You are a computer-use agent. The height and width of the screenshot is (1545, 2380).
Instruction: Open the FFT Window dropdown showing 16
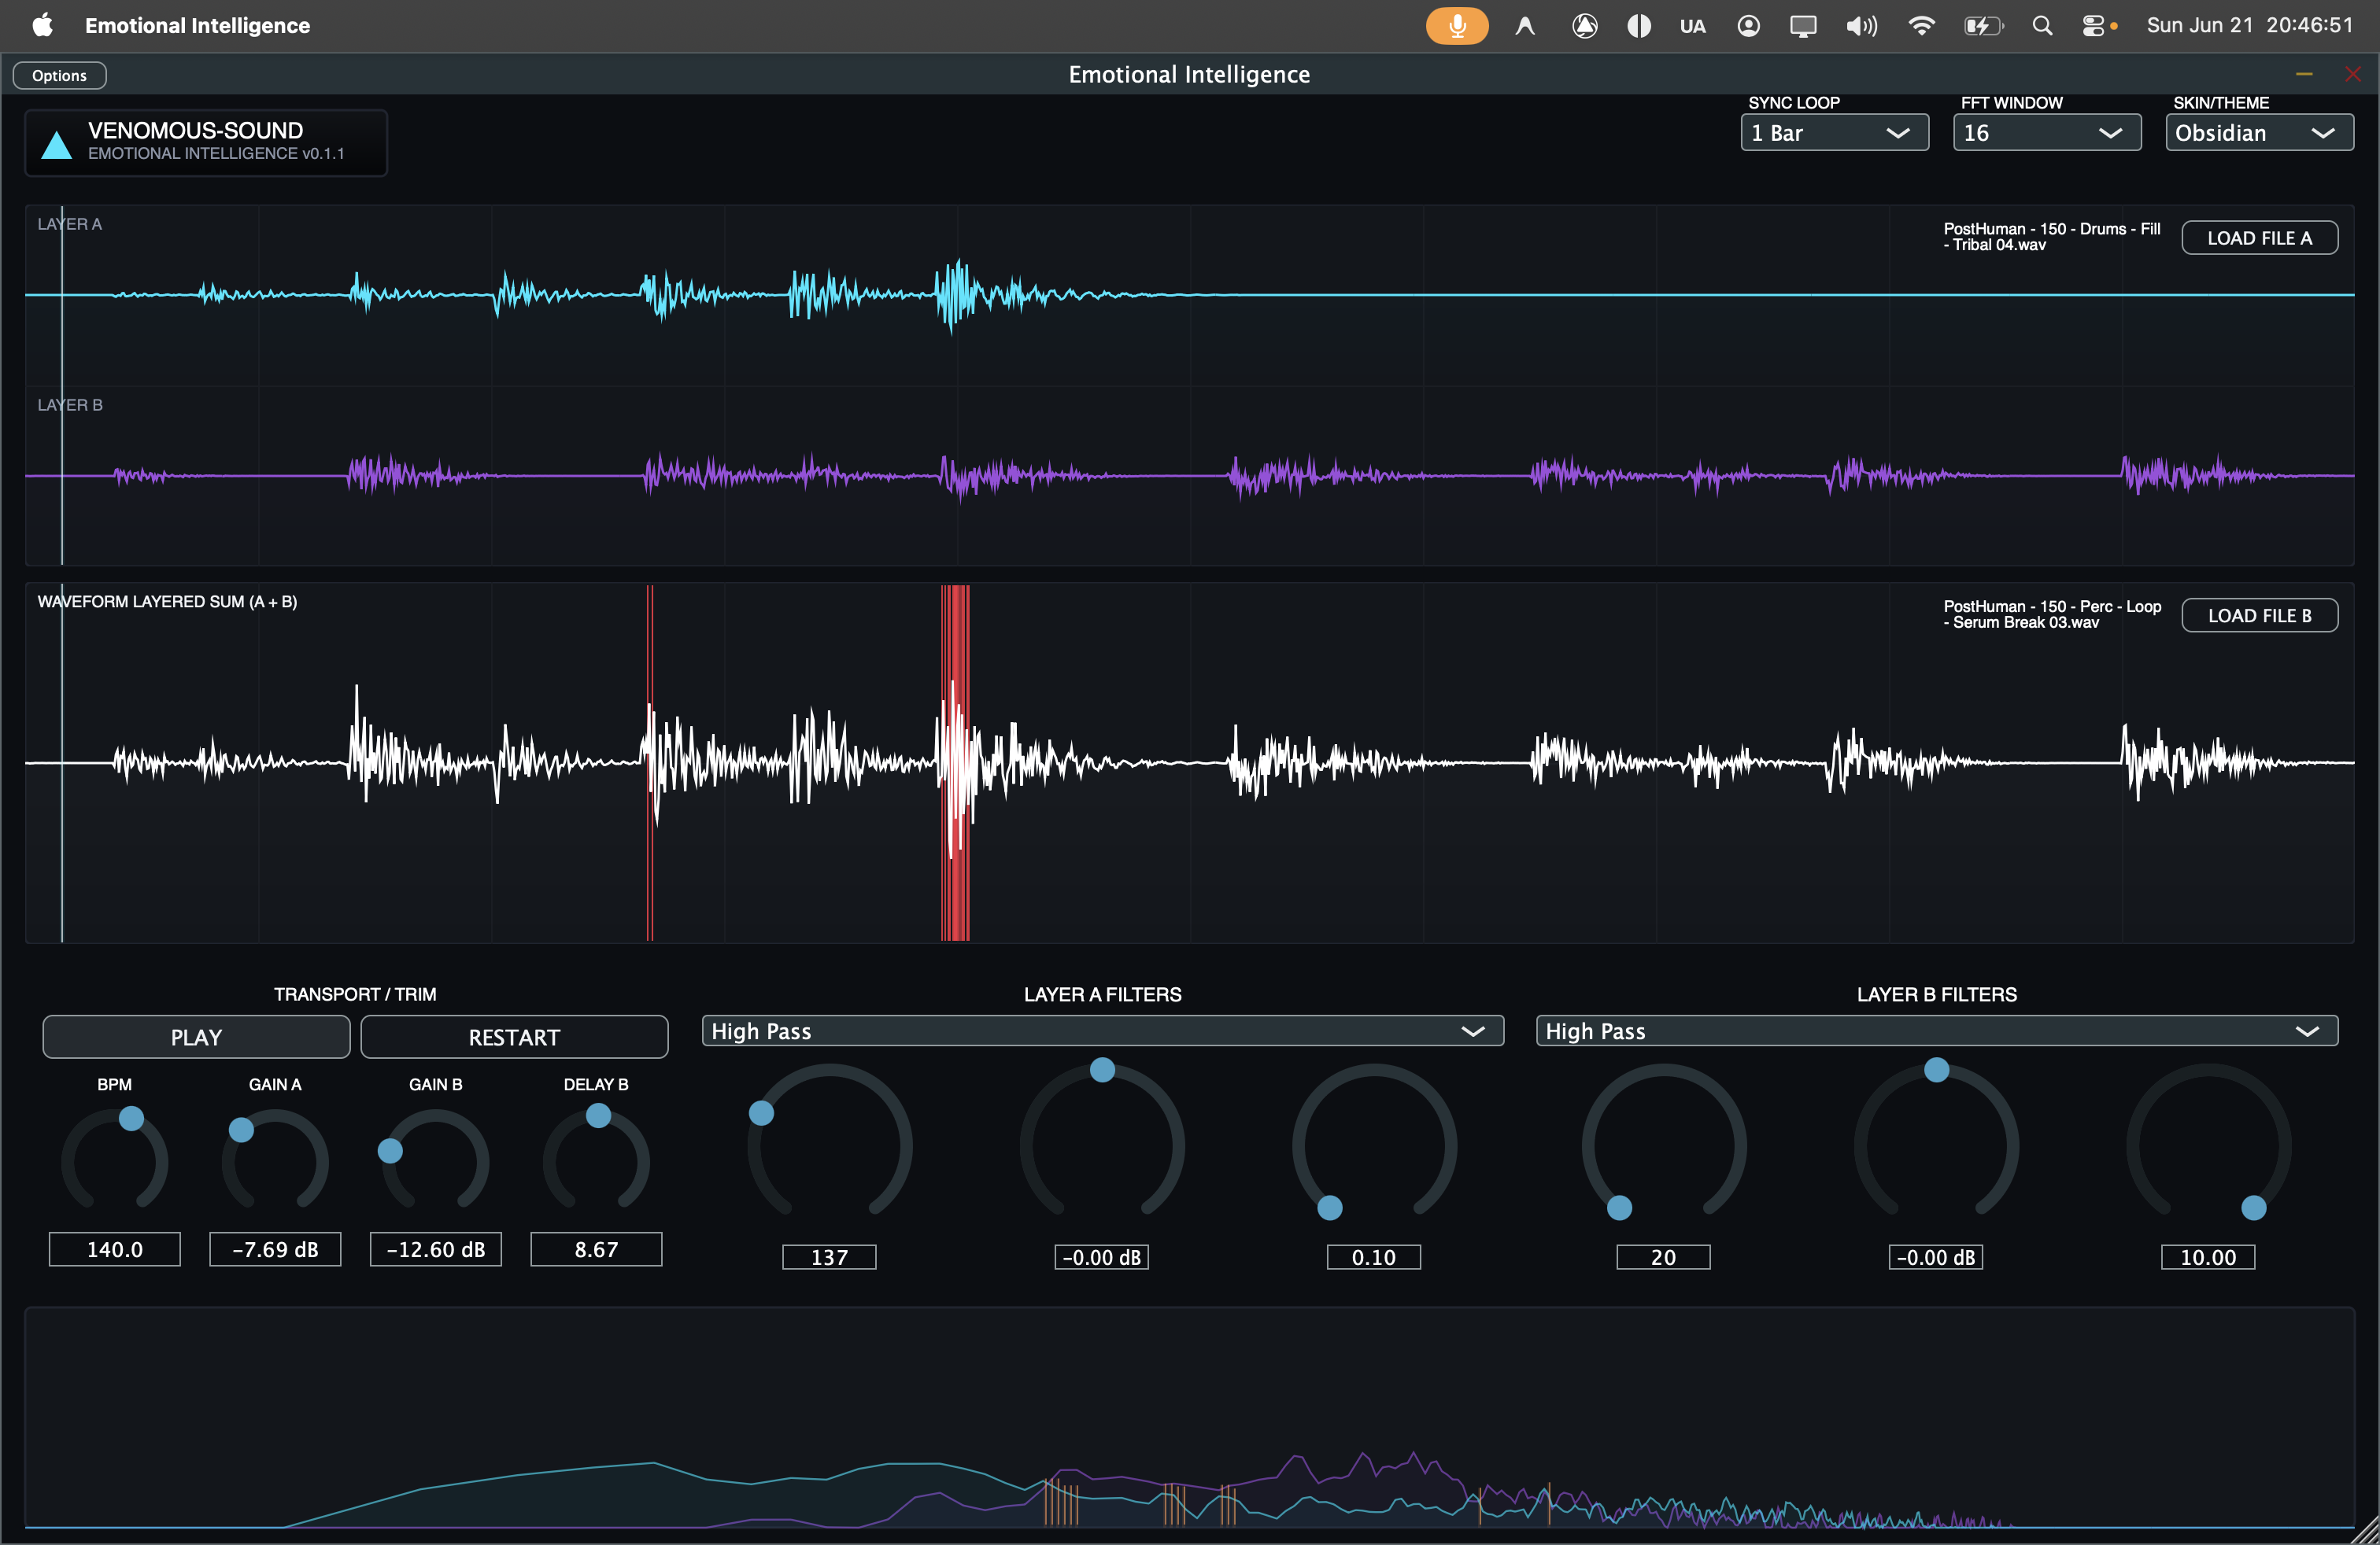2046,133
